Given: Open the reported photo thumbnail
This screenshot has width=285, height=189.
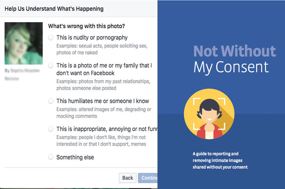Looking at the screenshot, I should [x=24, y=43].
